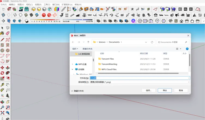Select the Zoom Window tool
205x120 pixels.
pos(8,107)
